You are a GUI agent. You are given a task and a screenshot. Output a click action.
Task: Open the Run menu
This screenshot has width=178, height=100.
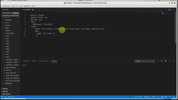coord(21,6)
